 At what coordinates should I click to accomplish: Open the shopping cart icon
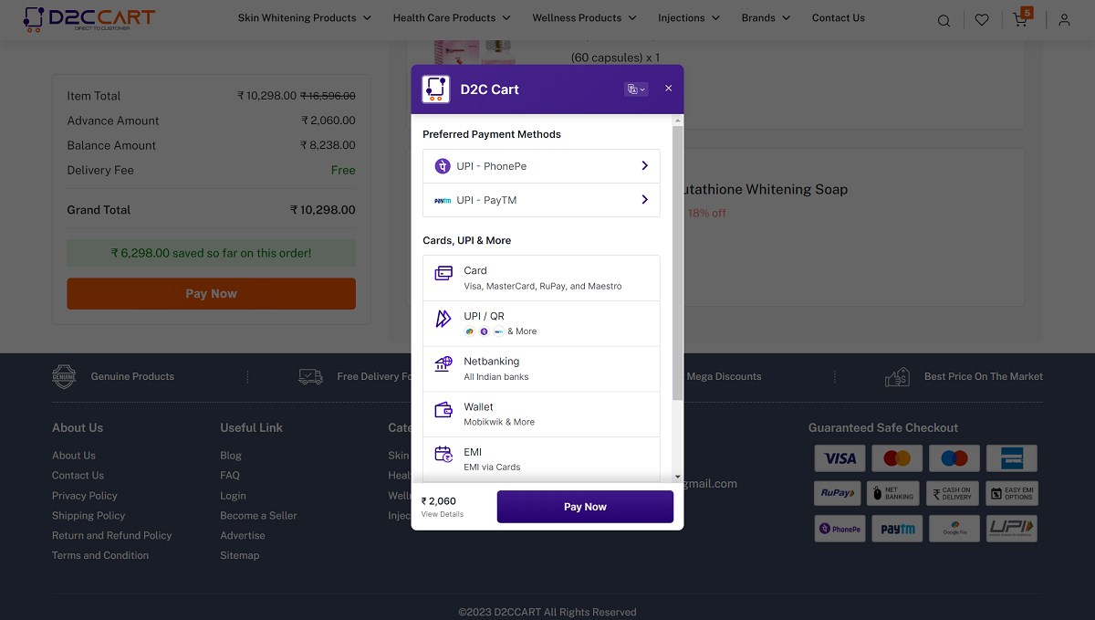point(1020,20)
